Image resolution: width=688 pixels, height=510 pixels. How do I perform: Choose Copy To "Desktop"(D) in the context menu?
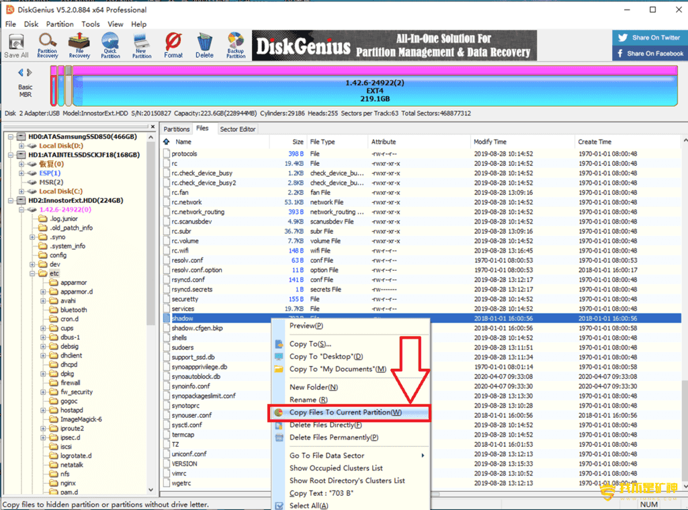(326, 356)
